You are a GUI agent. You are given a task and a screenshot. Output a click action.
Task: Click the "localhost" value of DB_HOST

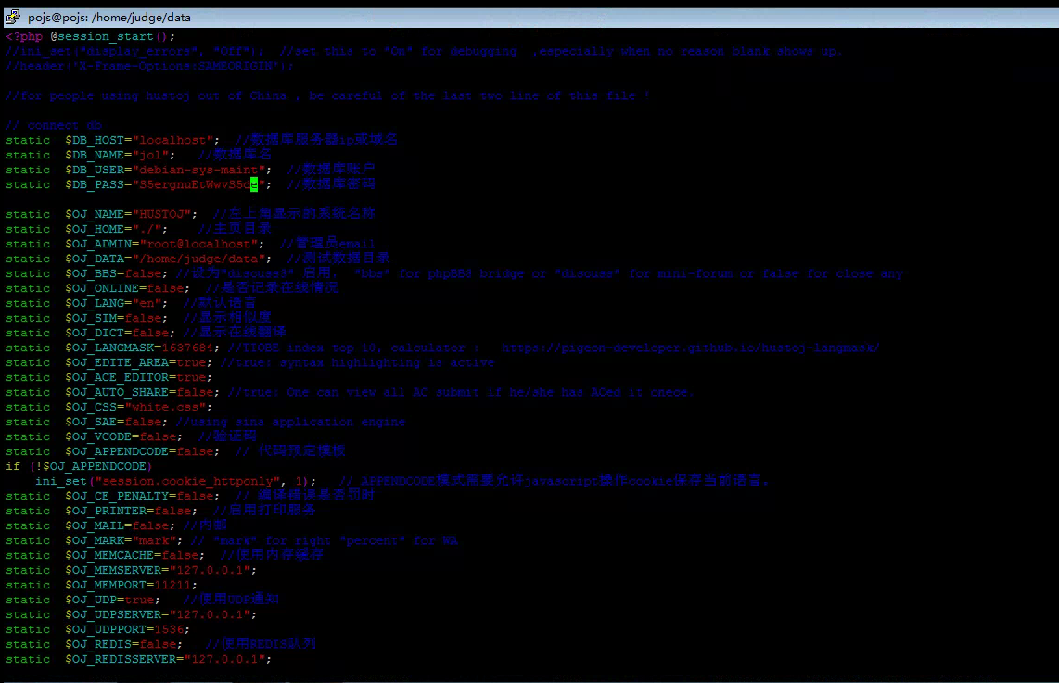click(172, 140)
